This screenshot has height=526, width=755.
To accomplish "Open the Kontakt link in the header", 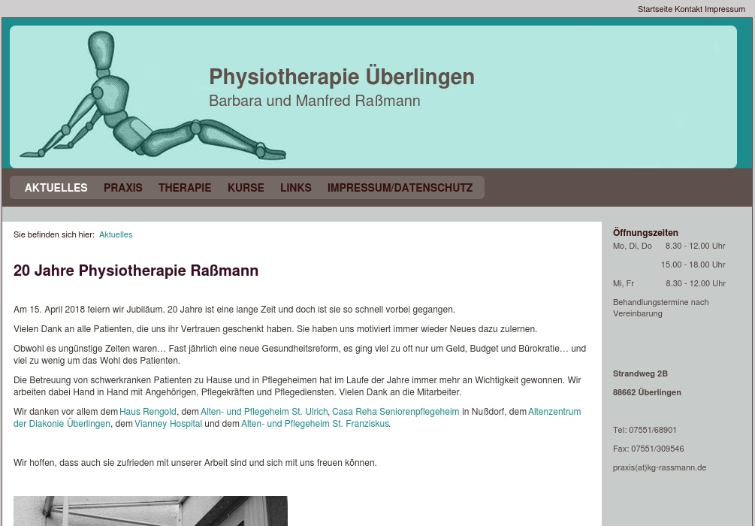I will pyautogui.click(x=690, y=9).
